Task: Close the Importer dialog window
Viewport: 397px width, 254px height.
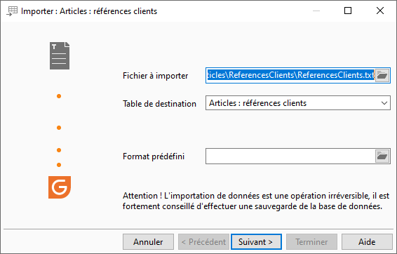Action: [x=380, y=11]
